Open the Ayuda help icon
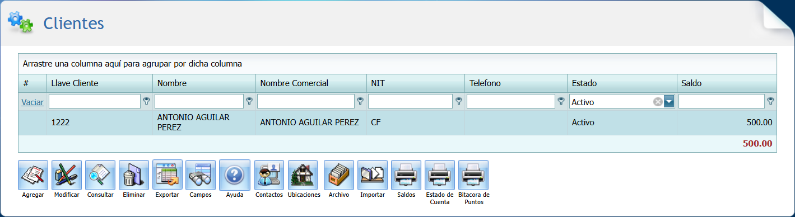The height and width of the screenshot is (217, 795). click(234, 175)
